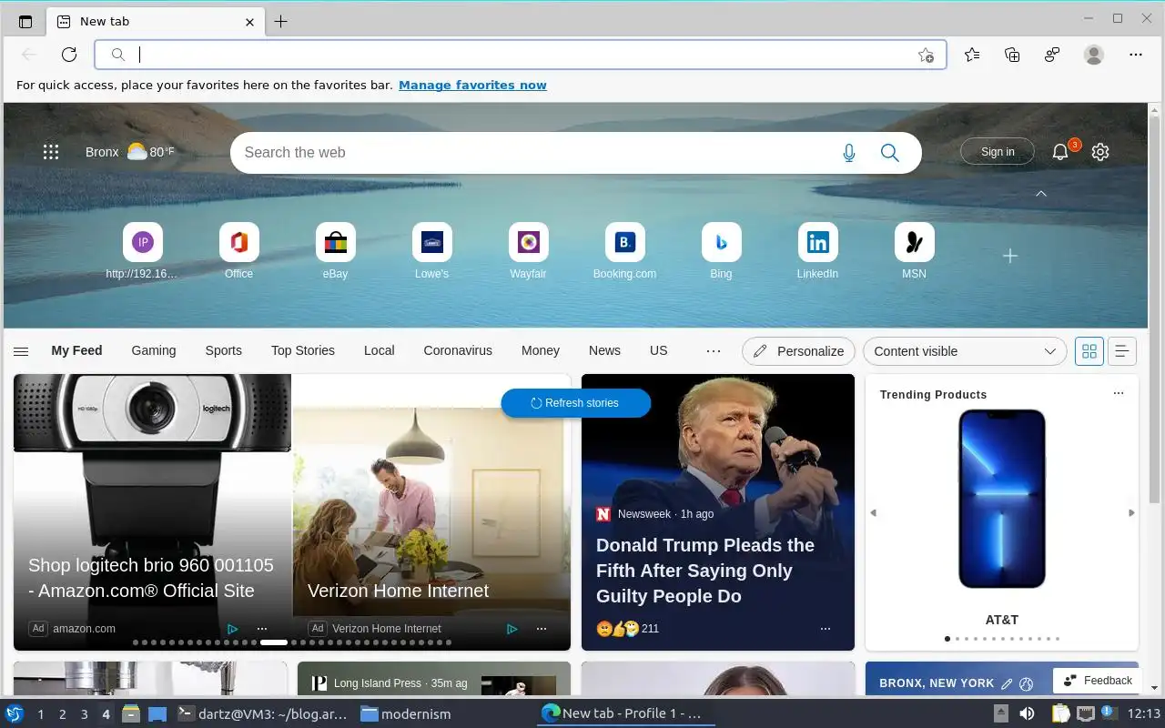Start voice search with microphone icon

tap(849, 153)
